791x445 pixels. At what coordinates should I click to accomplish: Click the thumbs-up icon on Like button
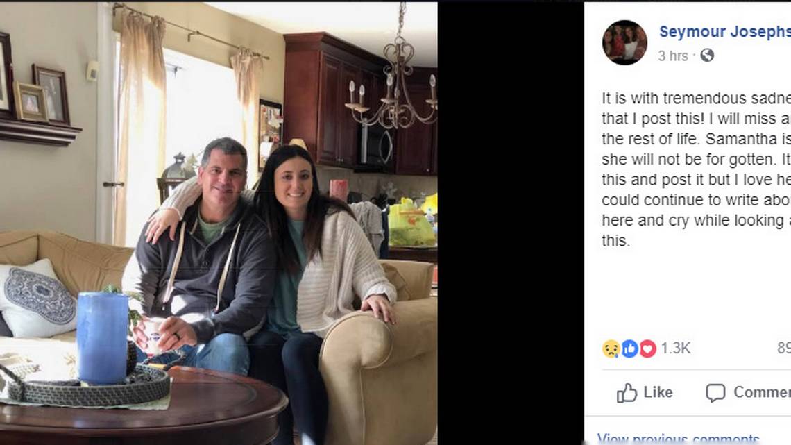627,392
